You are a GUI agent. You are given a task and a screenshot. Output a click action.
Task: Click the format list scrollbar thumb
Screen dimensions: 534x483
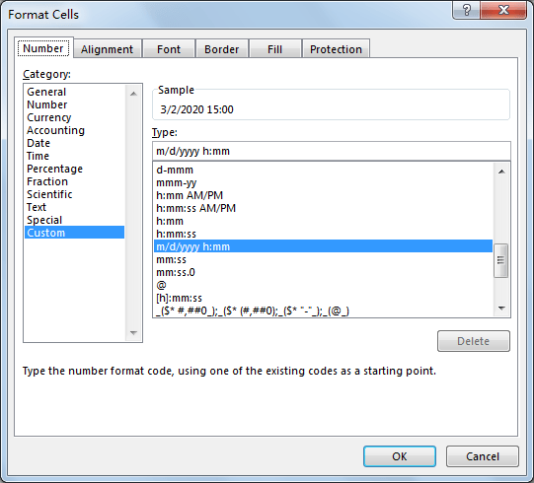tap(501, 260)
